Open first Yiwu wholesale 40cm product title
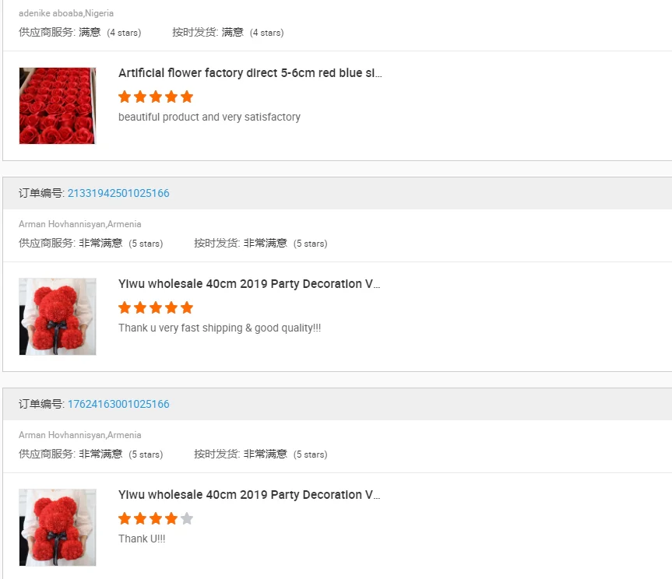 click(249, 284)
